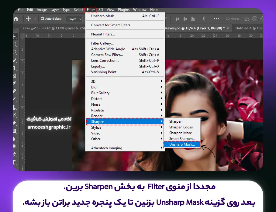Open the Auto-Select Layer dropdown
Screen dimensions: 276x212
[x=74, y=19]
